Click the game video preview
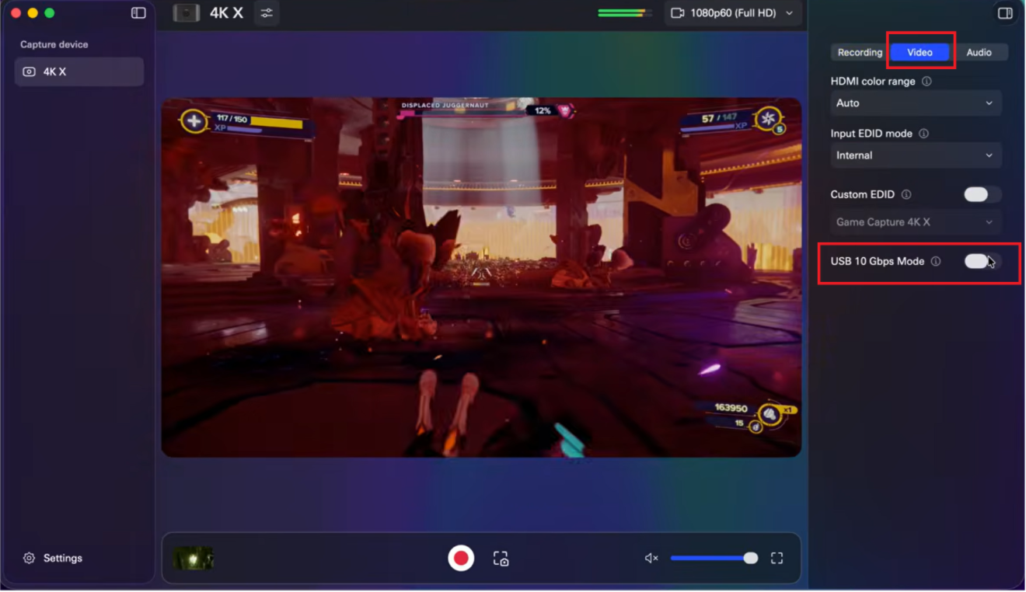1026x592 pixels. coord(481,277)
